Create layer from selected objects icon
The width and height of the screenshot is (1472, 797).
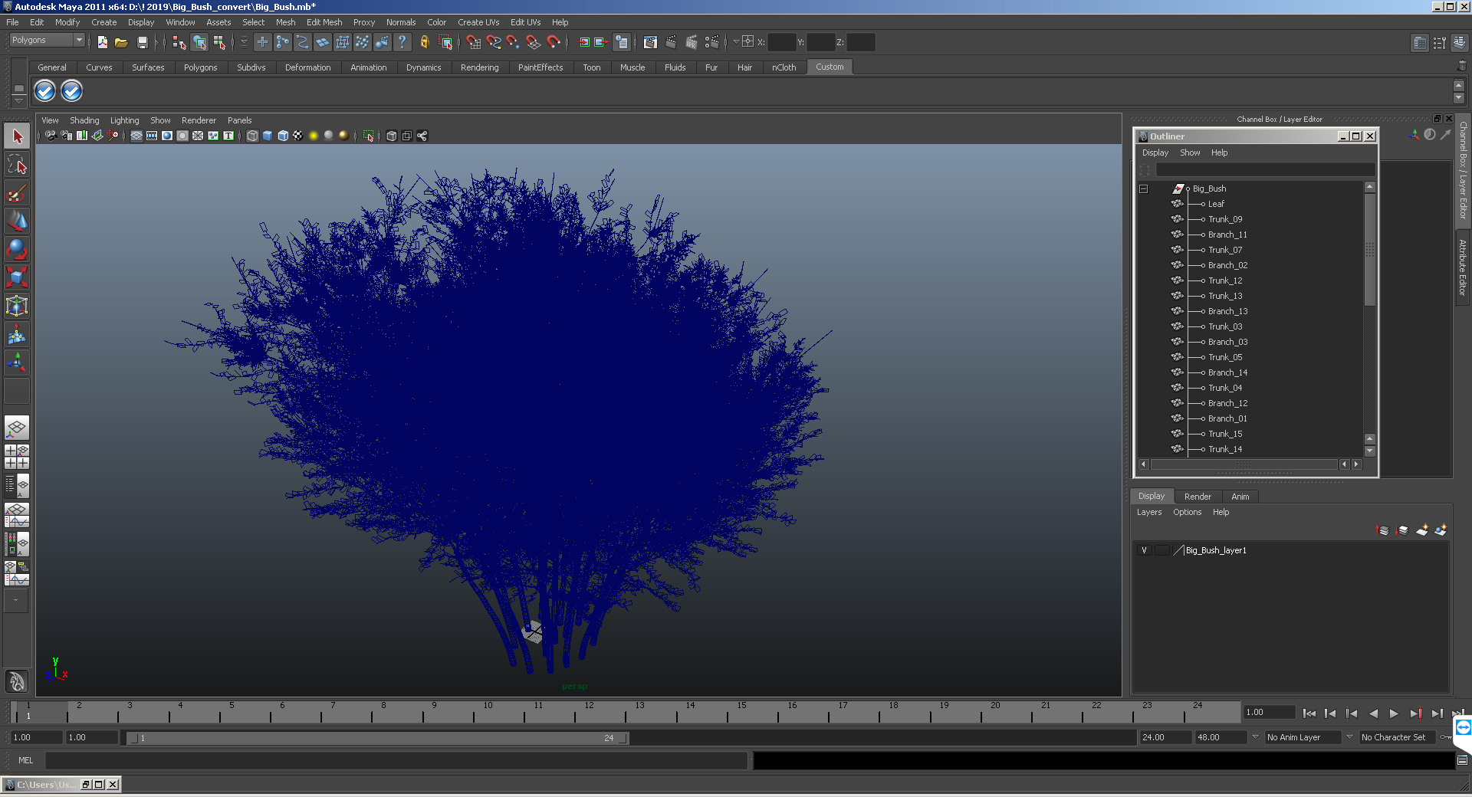click(x=1441, y=530)
